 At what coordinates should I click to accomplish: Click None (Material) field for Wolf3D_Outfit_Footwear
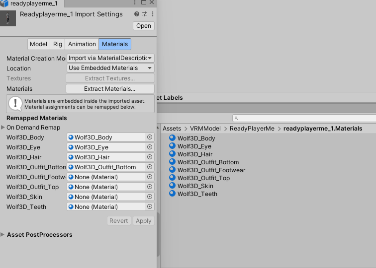[106, 177]
